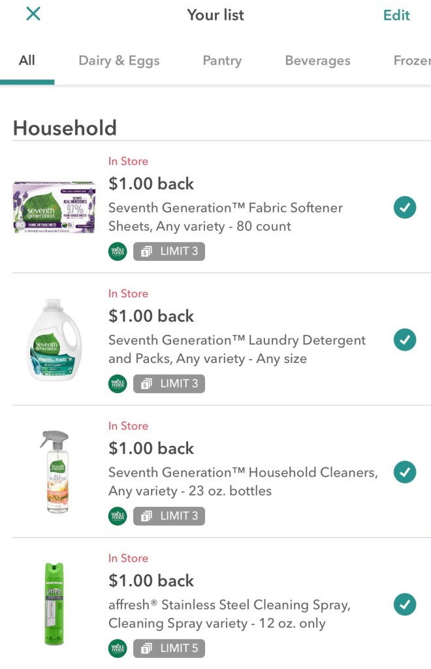431x669 pixels.
Task: Select the All tab
Action: pyautogui.click(x=27, y=61)
